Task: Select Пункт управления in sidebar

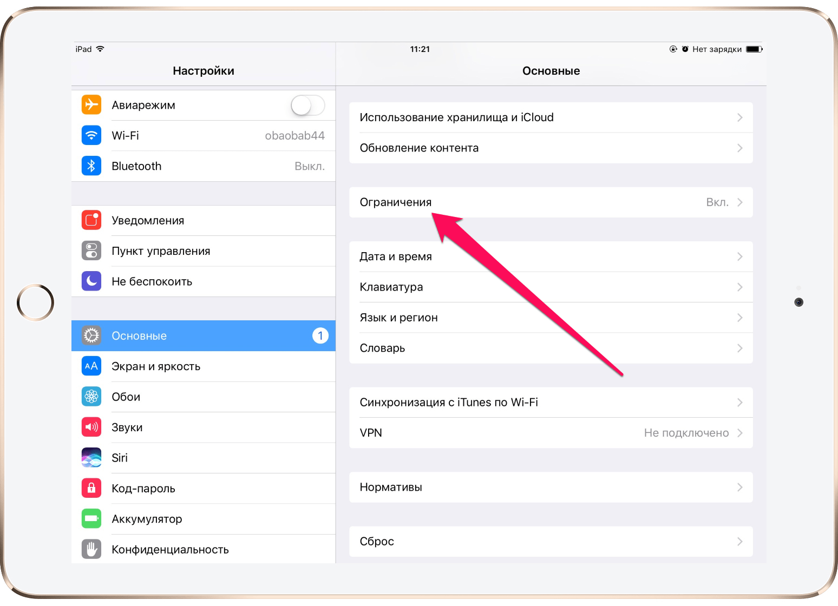Action: [x=204, y=251]
